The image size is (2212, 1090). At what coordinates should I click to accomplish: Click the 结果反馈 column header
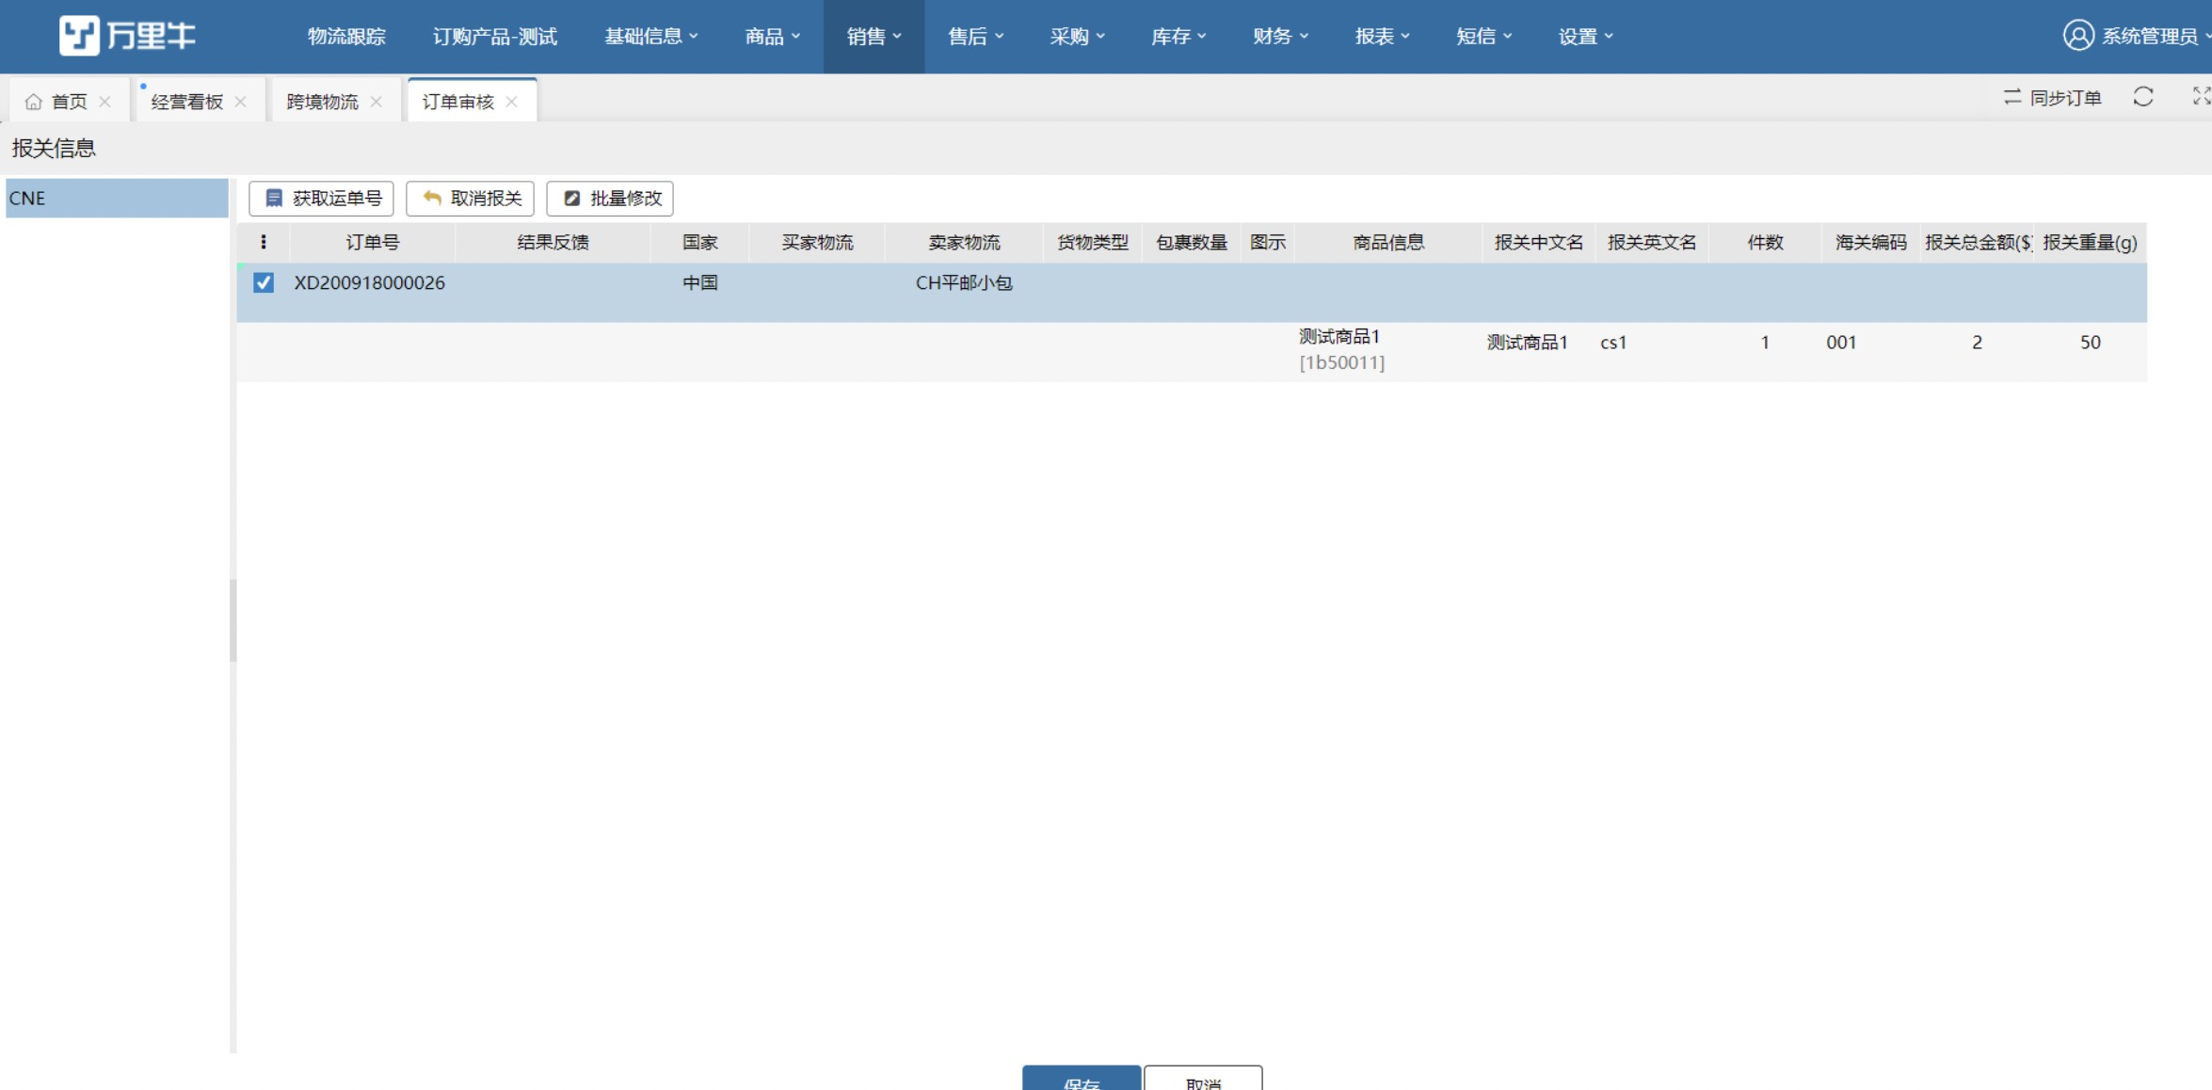[553, 243]
